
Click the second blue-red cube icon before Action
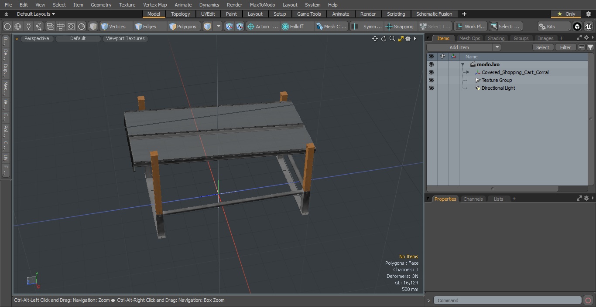(x=240, y=27)
